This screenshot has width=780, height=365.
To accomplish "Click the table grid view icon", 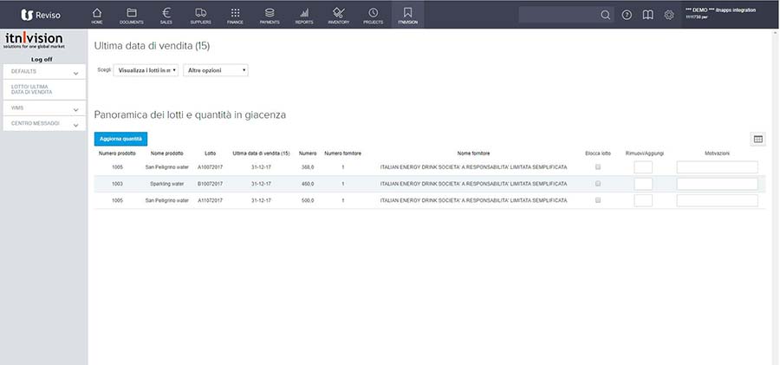I will 757,139.
